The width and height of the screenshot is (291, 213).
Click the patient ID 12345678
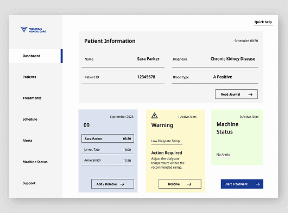coord(146,77)
